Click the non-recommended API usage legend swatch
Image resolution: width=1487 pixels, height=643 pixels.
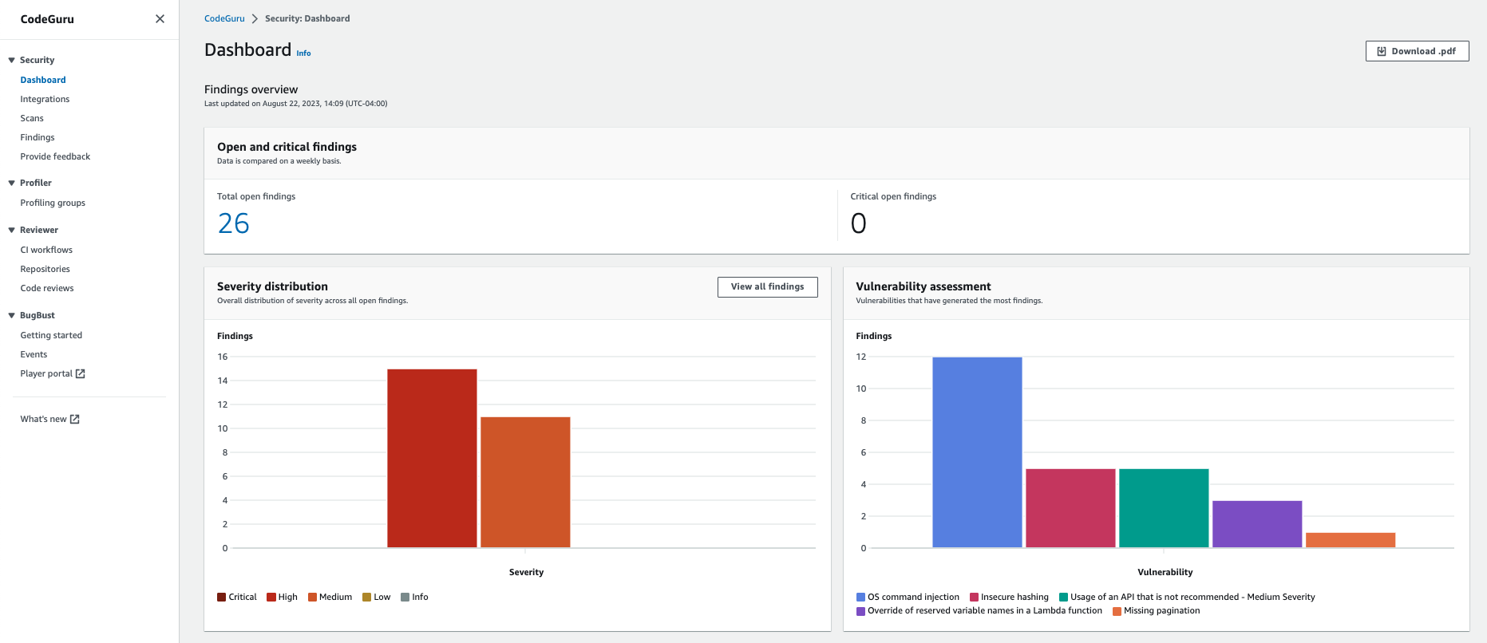[x=1063, y=597]
